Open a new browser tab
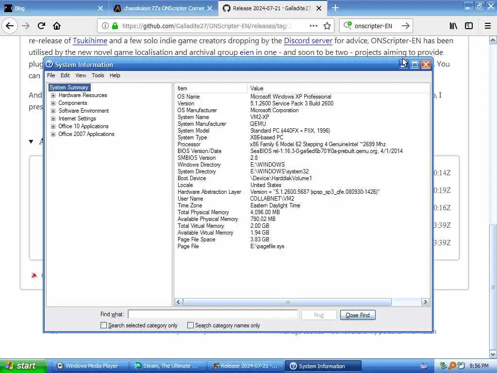497x373 pixels. click(x=335, y=8)
